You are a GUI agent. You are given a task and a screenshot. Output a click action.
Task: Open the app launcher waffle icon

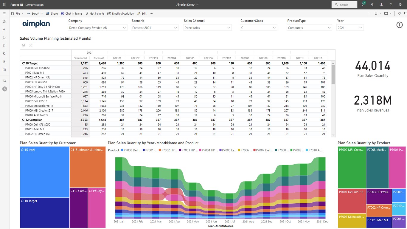click(x=4, y=5)
